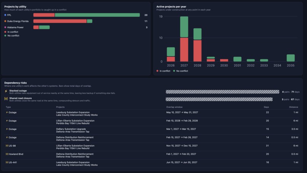Click the FPL total count of 20
Viewport: 307px width, 173px height.
[146, 15]
